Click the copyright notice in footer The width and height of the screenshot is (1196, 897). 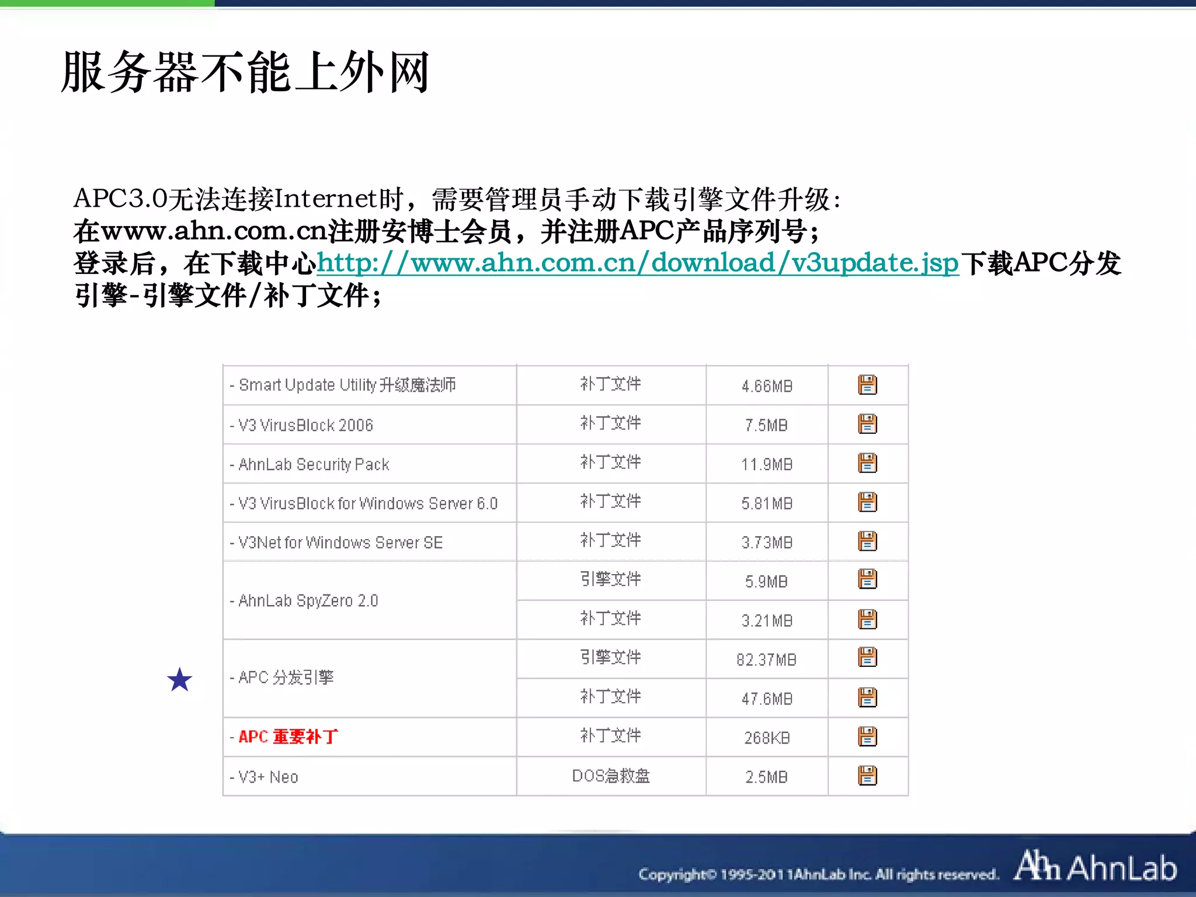(x=818, y=874)
